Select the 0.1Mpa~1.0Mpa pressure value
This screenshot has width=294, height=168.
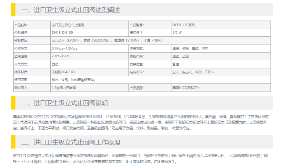[x=65, y=49]
